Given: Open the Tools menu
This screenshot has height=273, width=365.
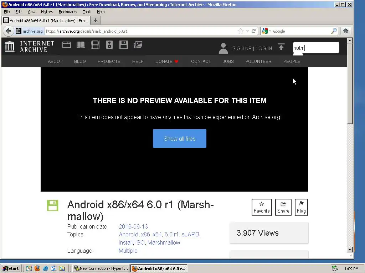Looking at the screenshot, I should (87, 12).
